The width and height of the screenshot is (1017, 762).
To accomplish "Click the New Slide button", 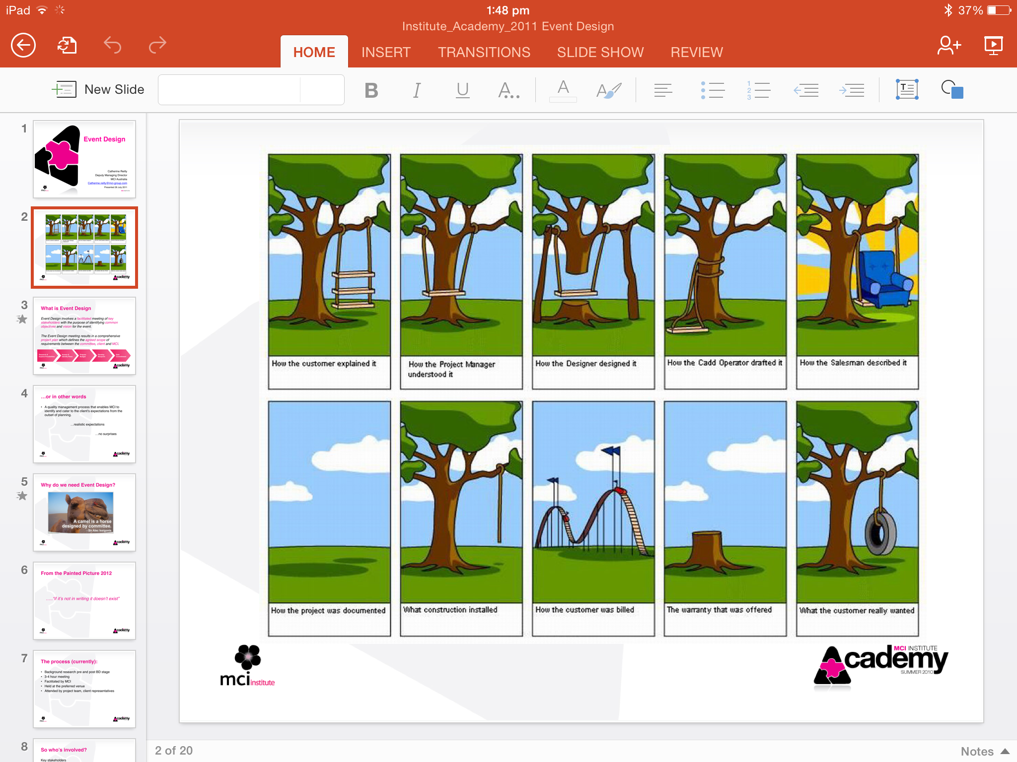I will (98, 89).
